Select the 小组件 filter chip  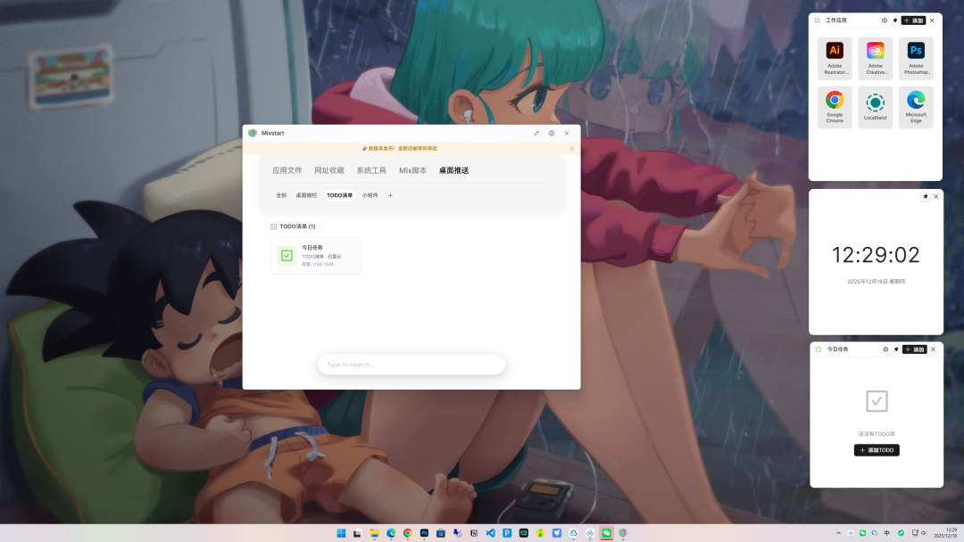pyautogui.click(x=370, y=194)
